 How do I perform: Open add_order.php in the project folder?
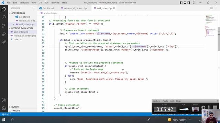click(x=21, y=32)
